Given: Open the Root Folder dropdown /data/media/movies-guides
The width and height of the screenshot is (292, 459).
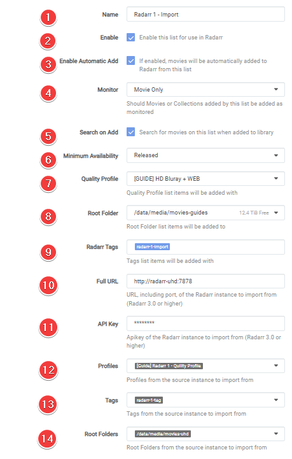Looking at the screenshot, I should (205, 213).
